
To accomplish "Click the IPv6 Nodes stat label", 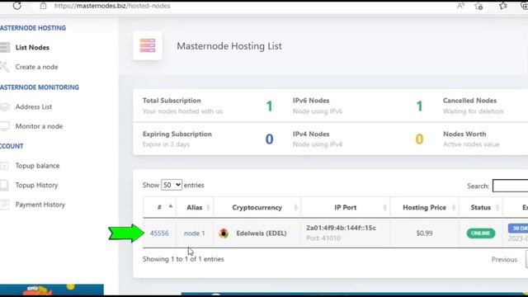I will (x=311, y=101).
